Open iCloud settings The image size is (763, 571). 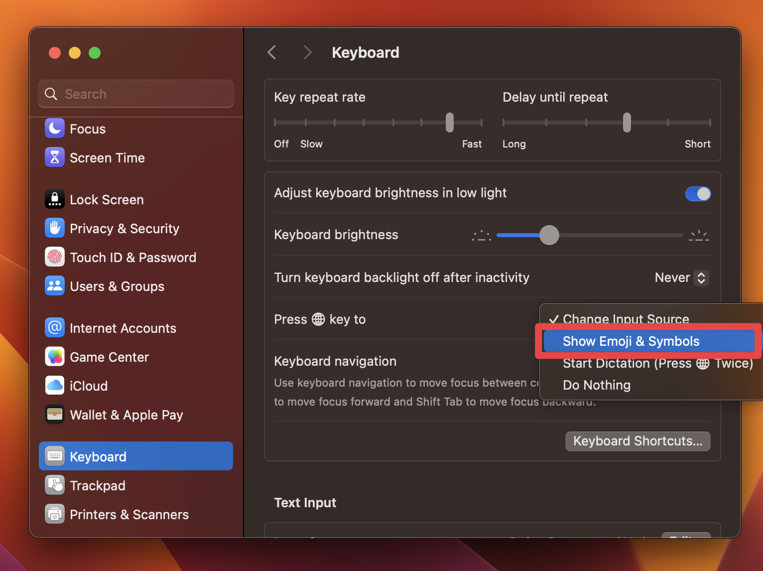coord(89,386)
